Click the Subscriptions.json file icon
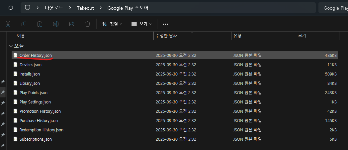The width and height of the screenshot is (348, 150). pyautogui.click(x=15, y=139)
